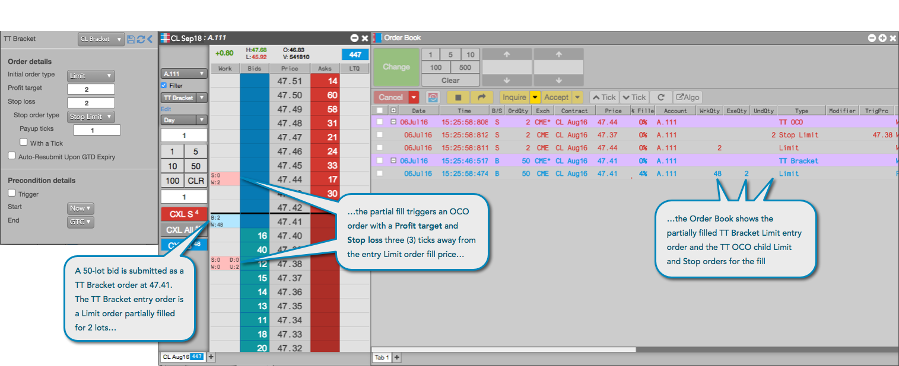The height and width of the screenshot is (366, 899).
Task: Sort by the Price column header in Order Book
Action: pyautogui.click(x=614, y=111)
